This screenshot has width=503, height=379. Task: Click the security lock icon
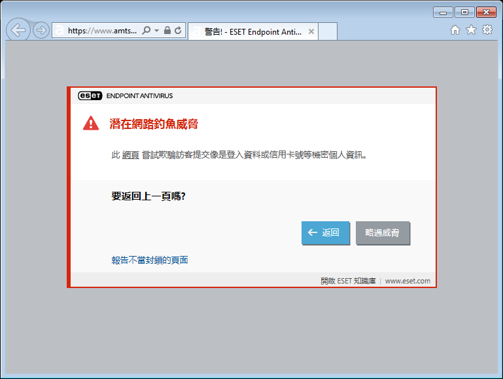click(167, 31)
